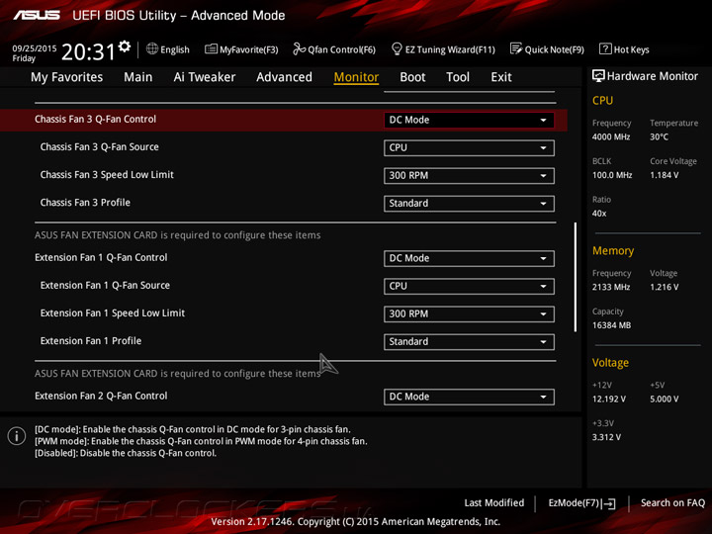Click the memory capacity 16384 MB value
Viewport: 712px width, 534px height.
click(611, 325)
